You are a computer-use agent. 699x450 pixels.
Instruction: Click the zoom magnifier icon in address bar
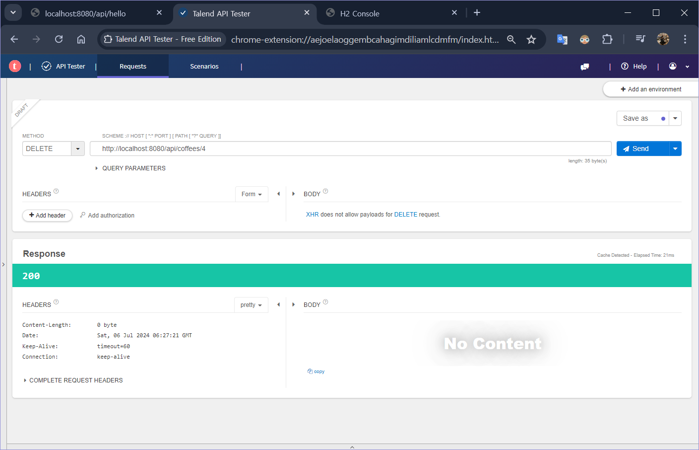[x=511, y=39]
